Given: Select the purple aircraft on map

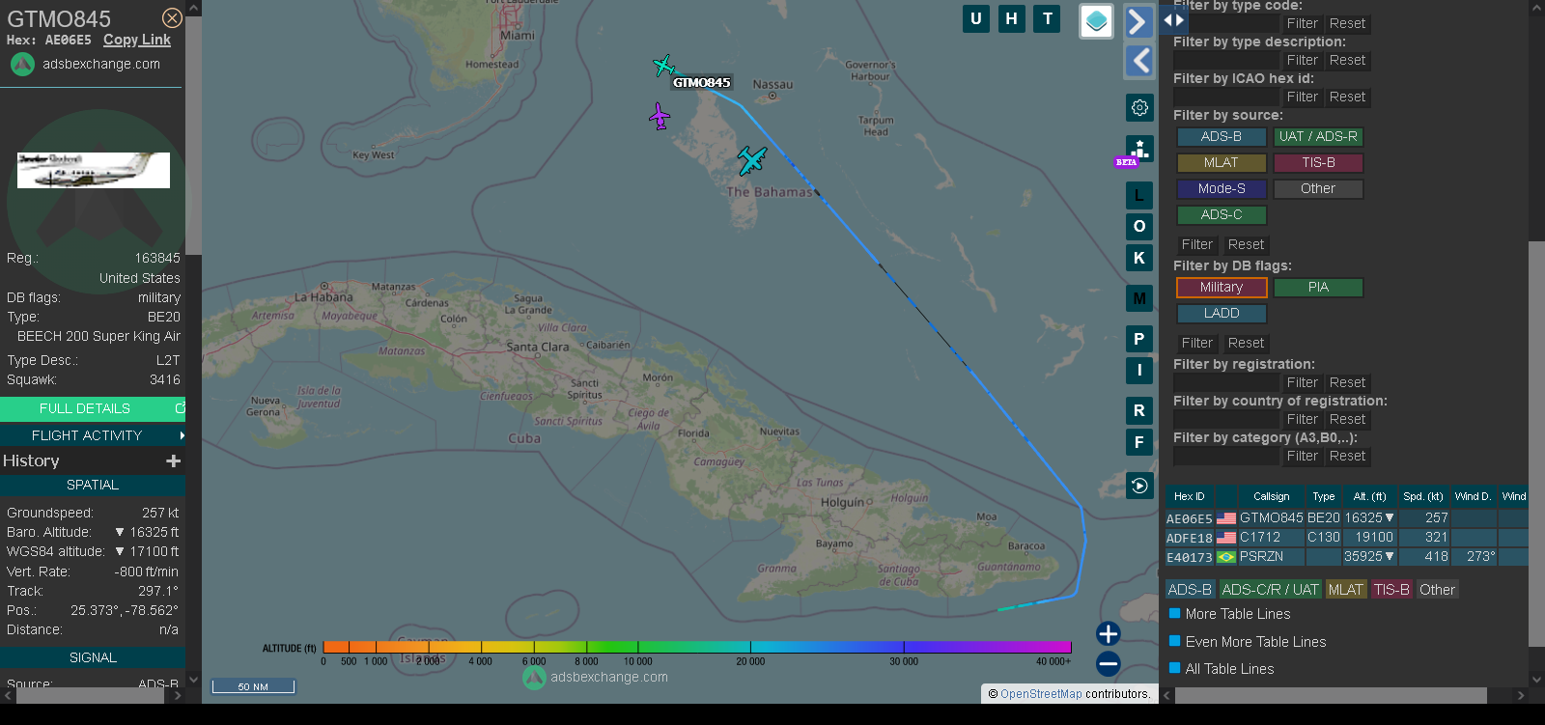Looking at the screenshot, I should [660, 117].
